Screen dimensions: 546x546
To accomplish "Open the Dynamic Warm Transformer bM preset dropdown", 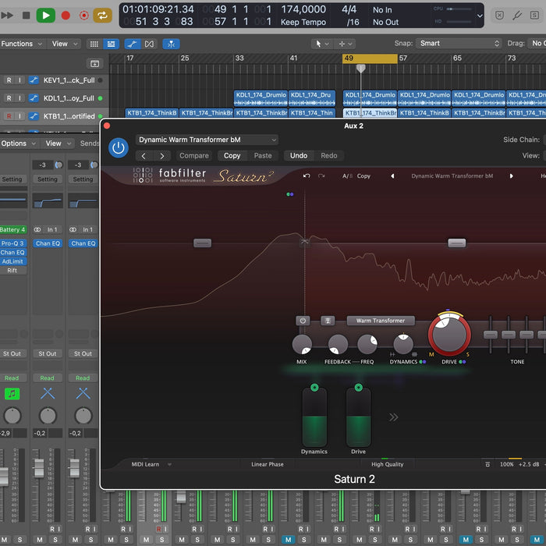I will click(x=207, y=140).
